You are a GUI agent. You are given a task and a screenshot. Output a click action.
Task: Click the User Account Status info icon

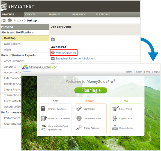(79, 118)
